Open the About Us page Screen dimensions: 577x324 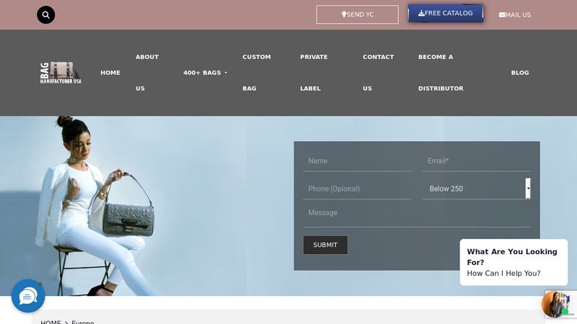pos(147,72)
